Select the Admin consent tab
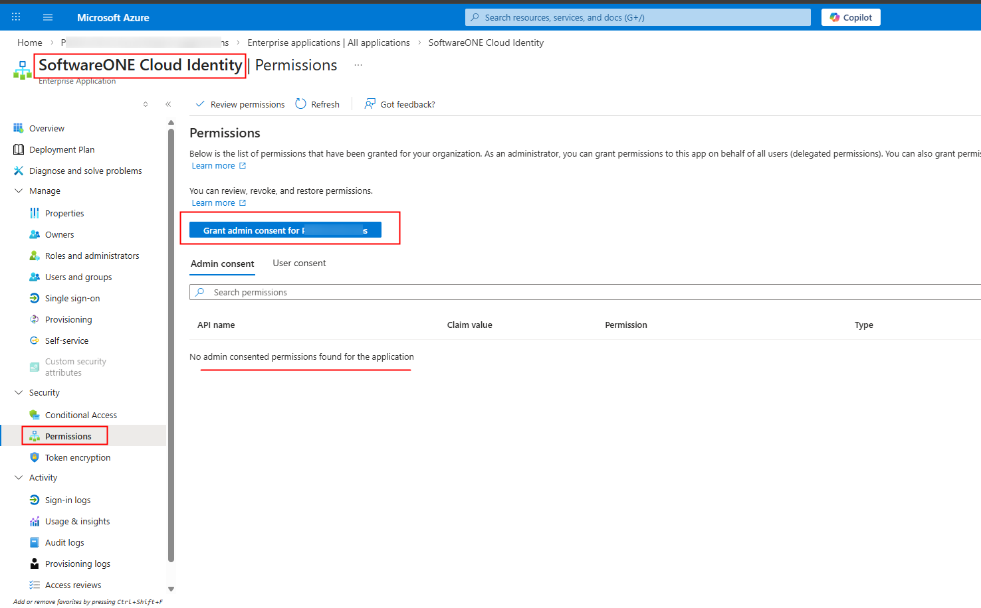 pyautogui.click(x=222, y=264)
